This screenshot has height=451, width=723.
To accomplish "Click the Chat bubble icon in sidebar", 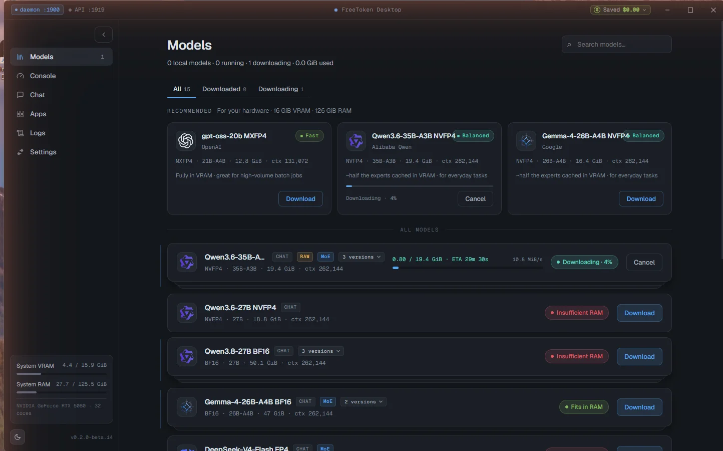I will [x=20, y=95].
